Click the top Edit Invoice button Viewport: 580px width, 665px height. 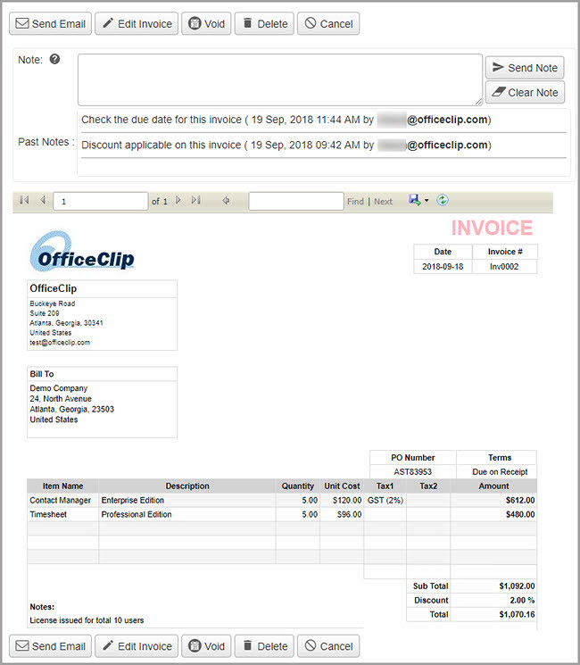click(137, 23)
